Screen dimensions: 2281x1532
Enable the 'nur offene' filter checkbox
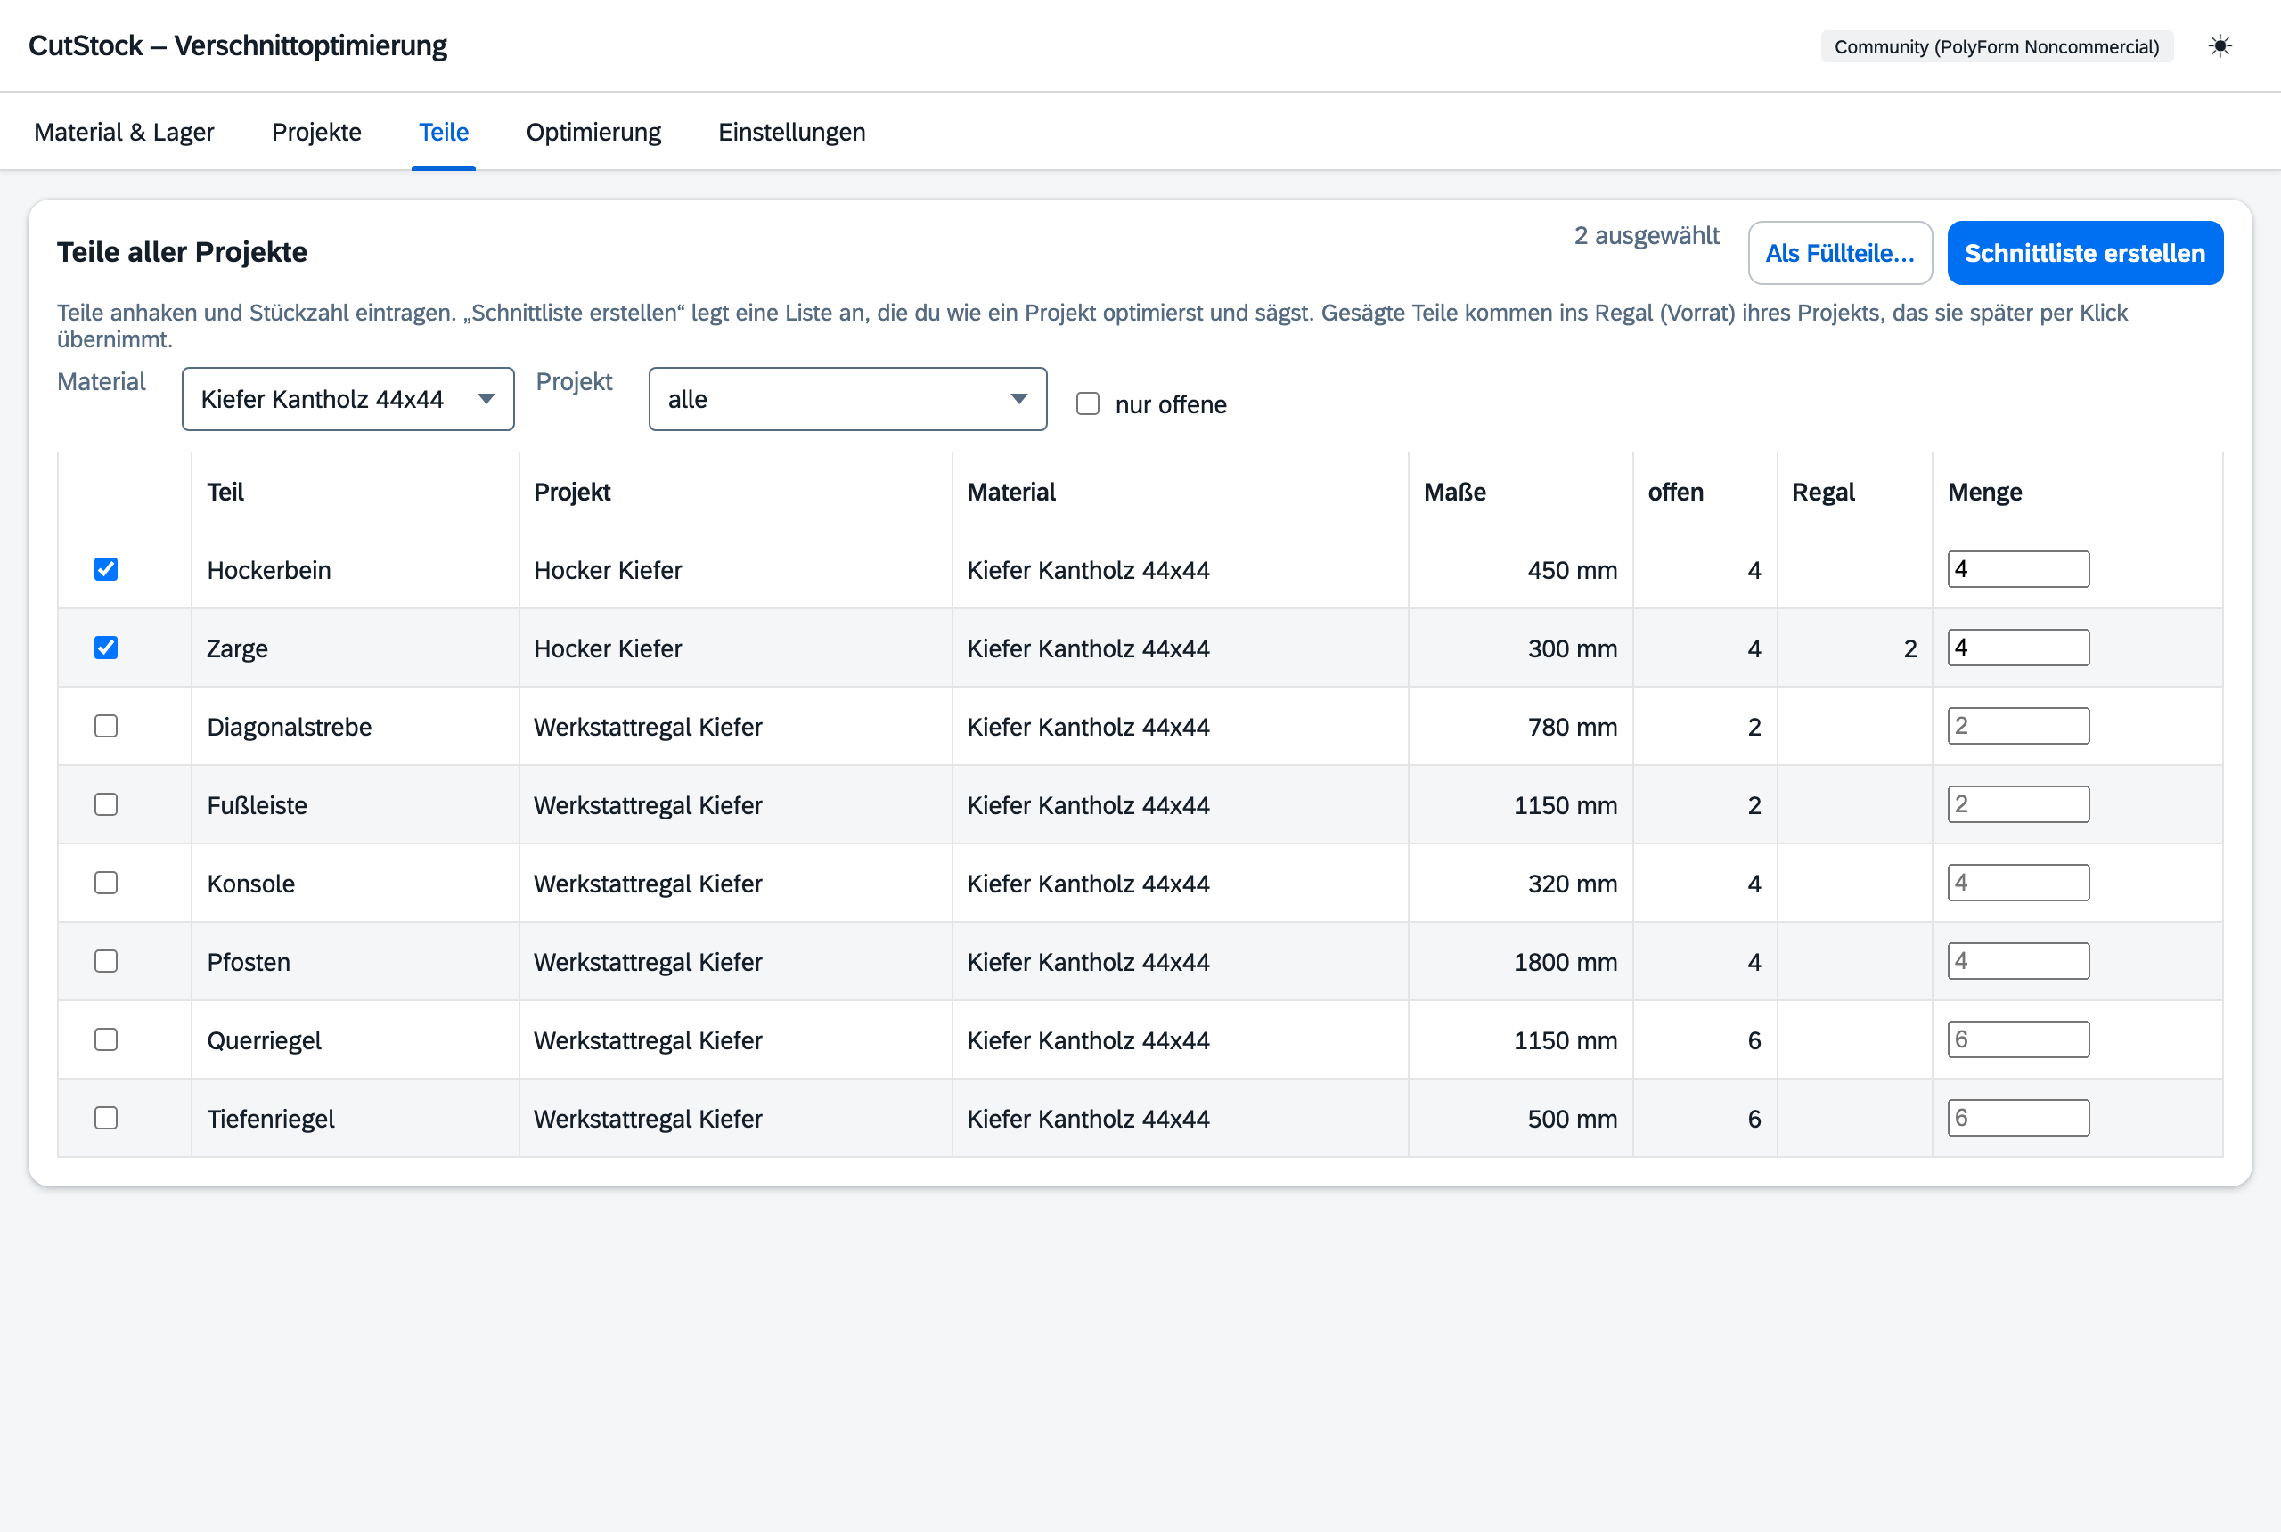point(1088,403)
